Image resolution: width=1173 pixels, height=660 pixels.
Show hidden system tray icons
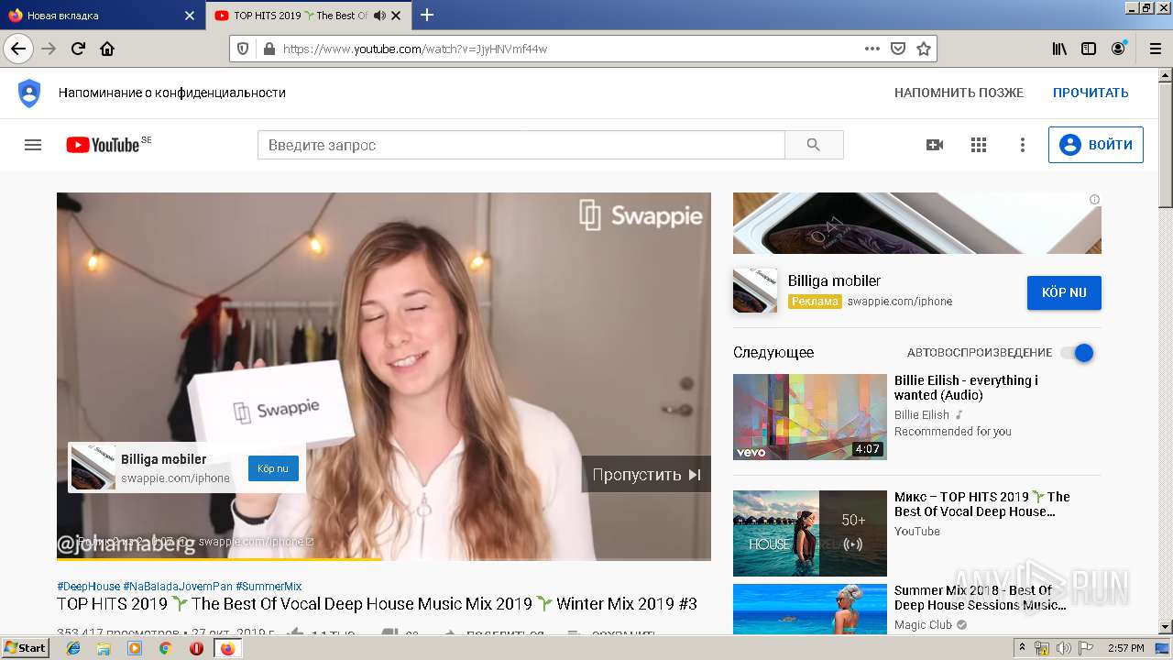pos(1022,648)
